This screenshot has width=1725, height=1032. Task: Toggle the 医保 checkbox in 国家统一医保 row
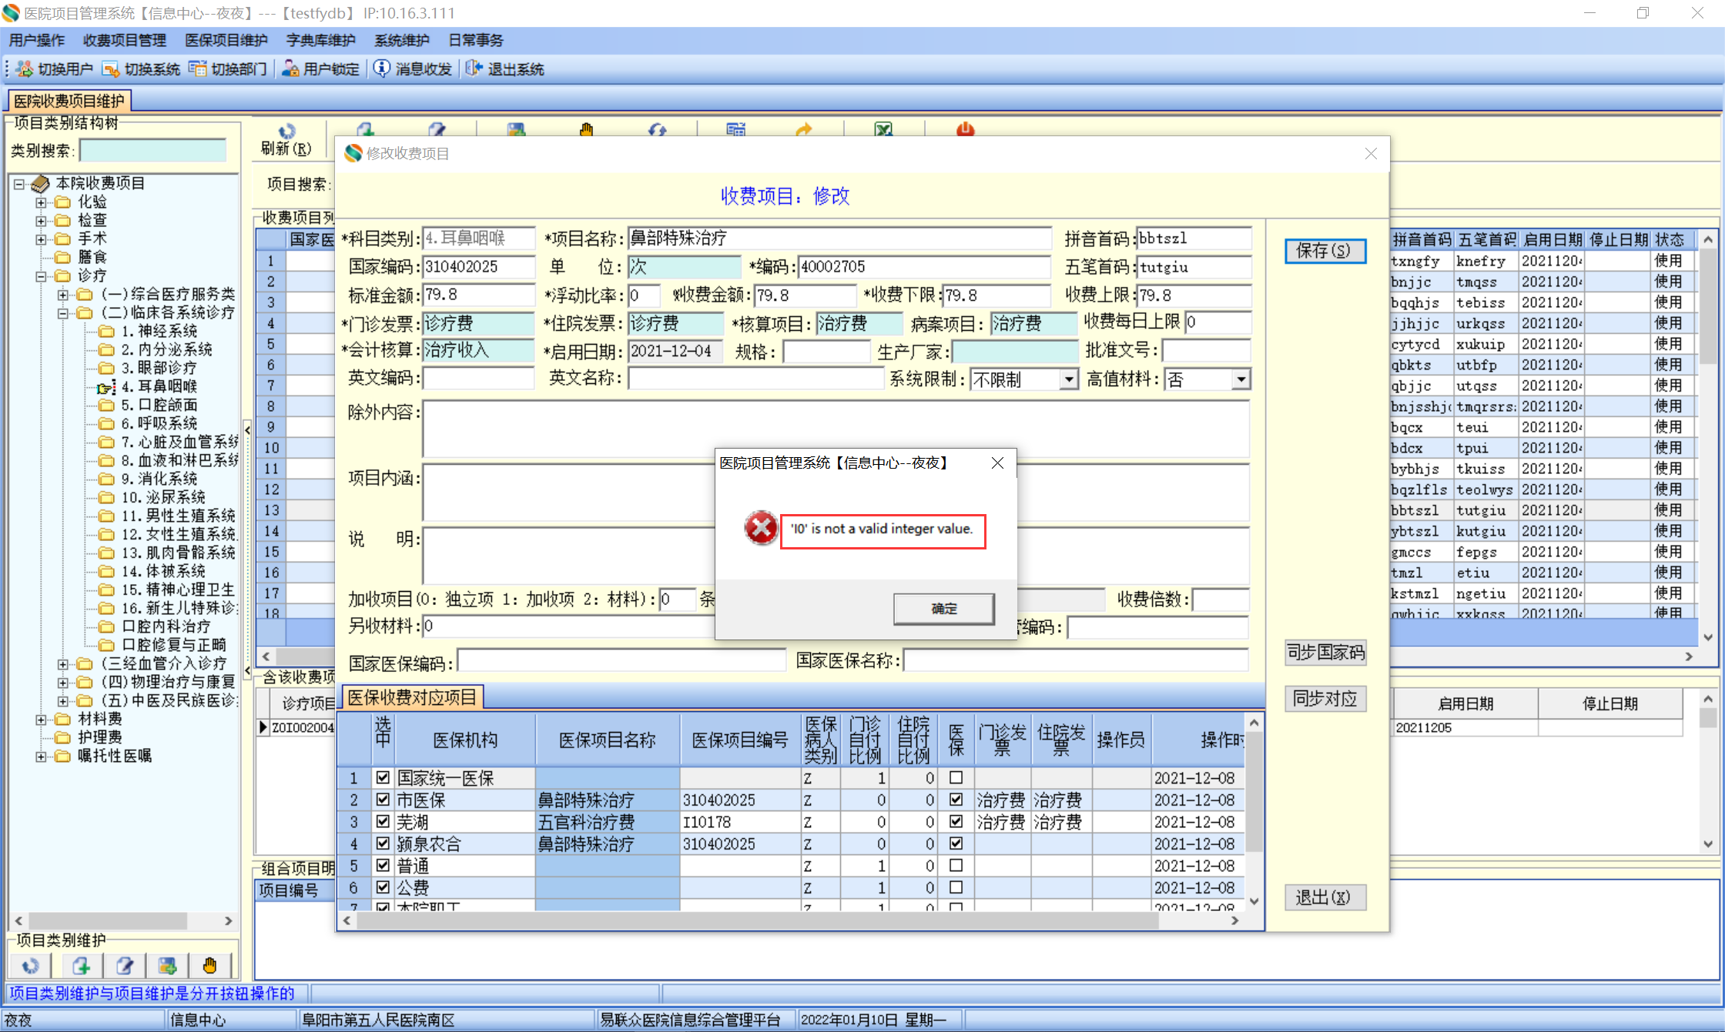[x=956, y=777]
